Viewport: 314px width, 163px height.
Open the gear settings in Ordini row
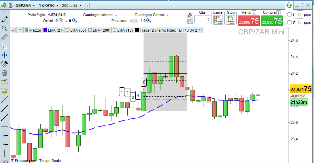click(75, 20)
